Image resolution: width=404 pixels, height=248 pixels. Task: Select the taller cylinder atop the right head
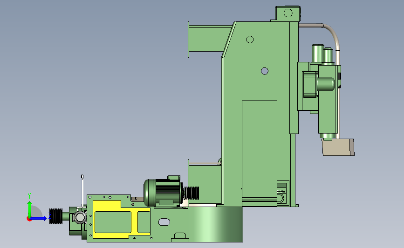(318, 54)
